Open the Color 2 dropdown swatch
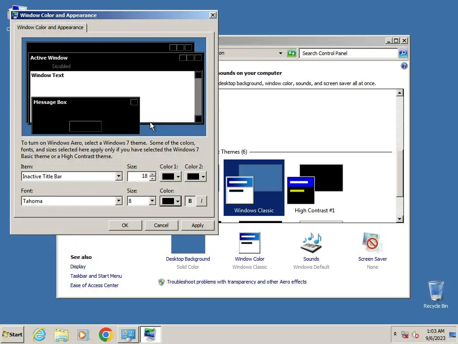458x344 pixels. 195,176
